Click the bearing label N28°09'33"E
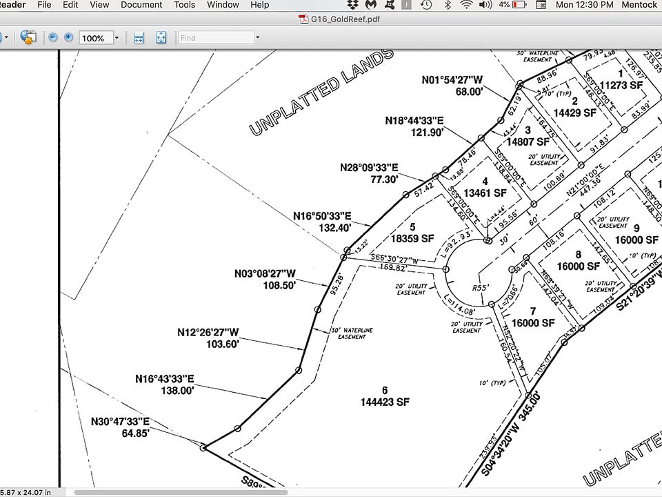 [369, 168]
